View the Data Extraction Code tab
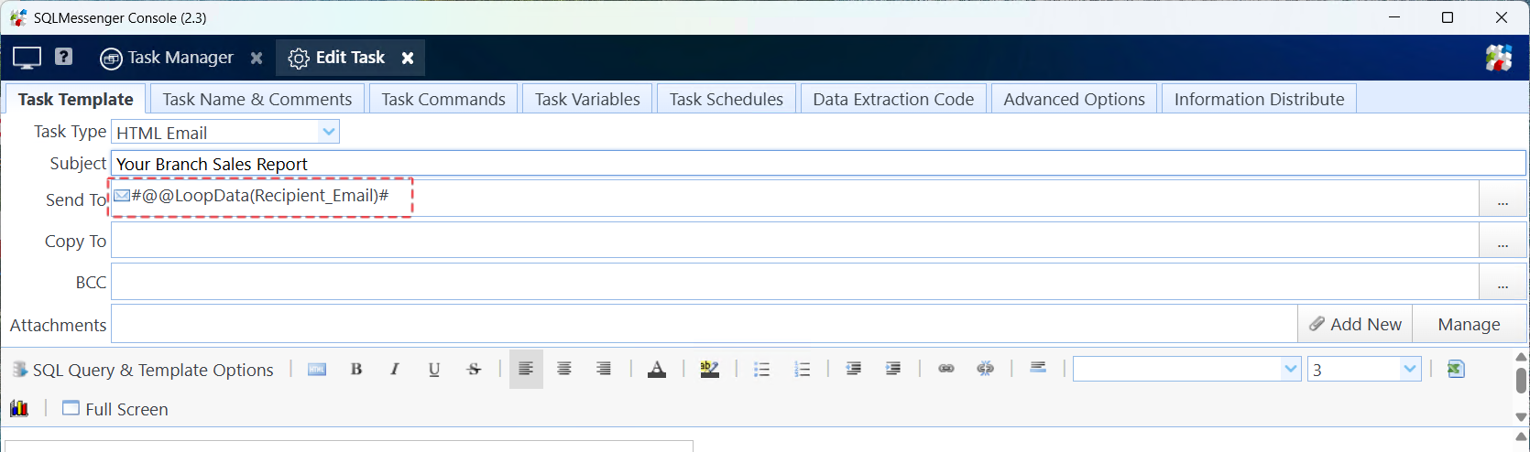The width and height of the screenshot is (1530, 452). pyautogui.click(x=893, y=99)
